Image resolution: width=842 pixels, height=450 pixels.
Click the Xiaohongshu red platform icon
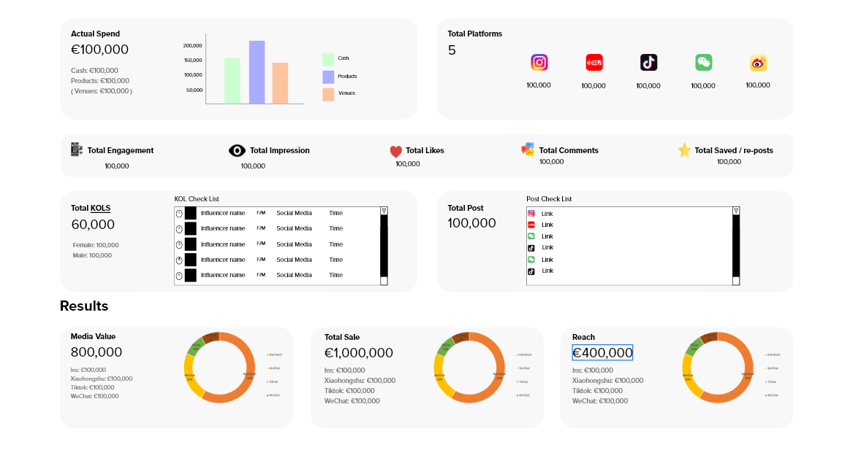point(594,63)
